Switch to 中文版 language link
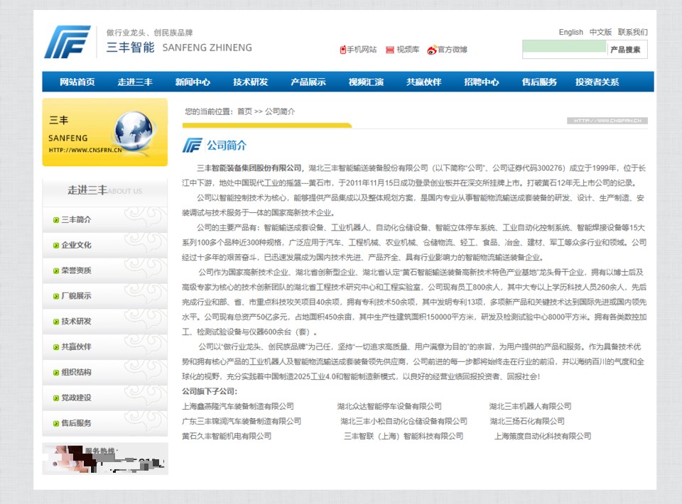 600,32
